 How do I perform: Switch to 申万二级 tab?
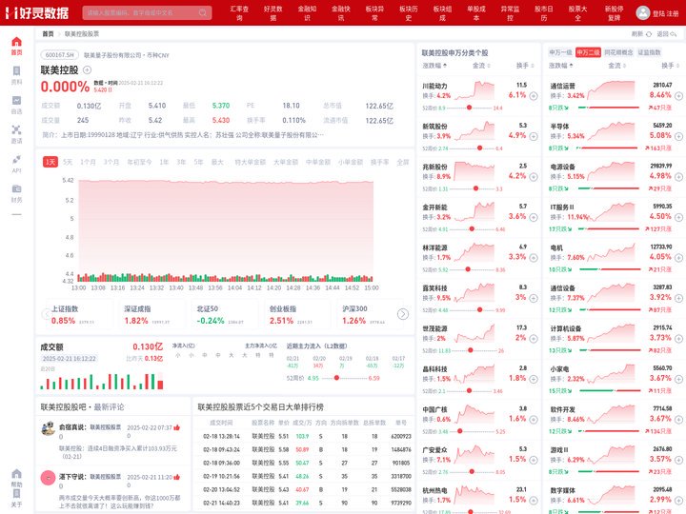coord(588,52)
